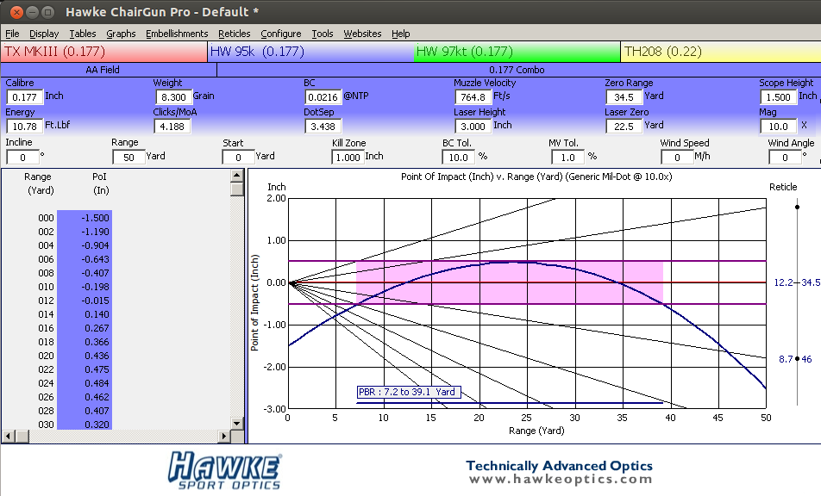Open the Configure menu
The height and width of the screenshot is (496, 821).
coord(280,34)
